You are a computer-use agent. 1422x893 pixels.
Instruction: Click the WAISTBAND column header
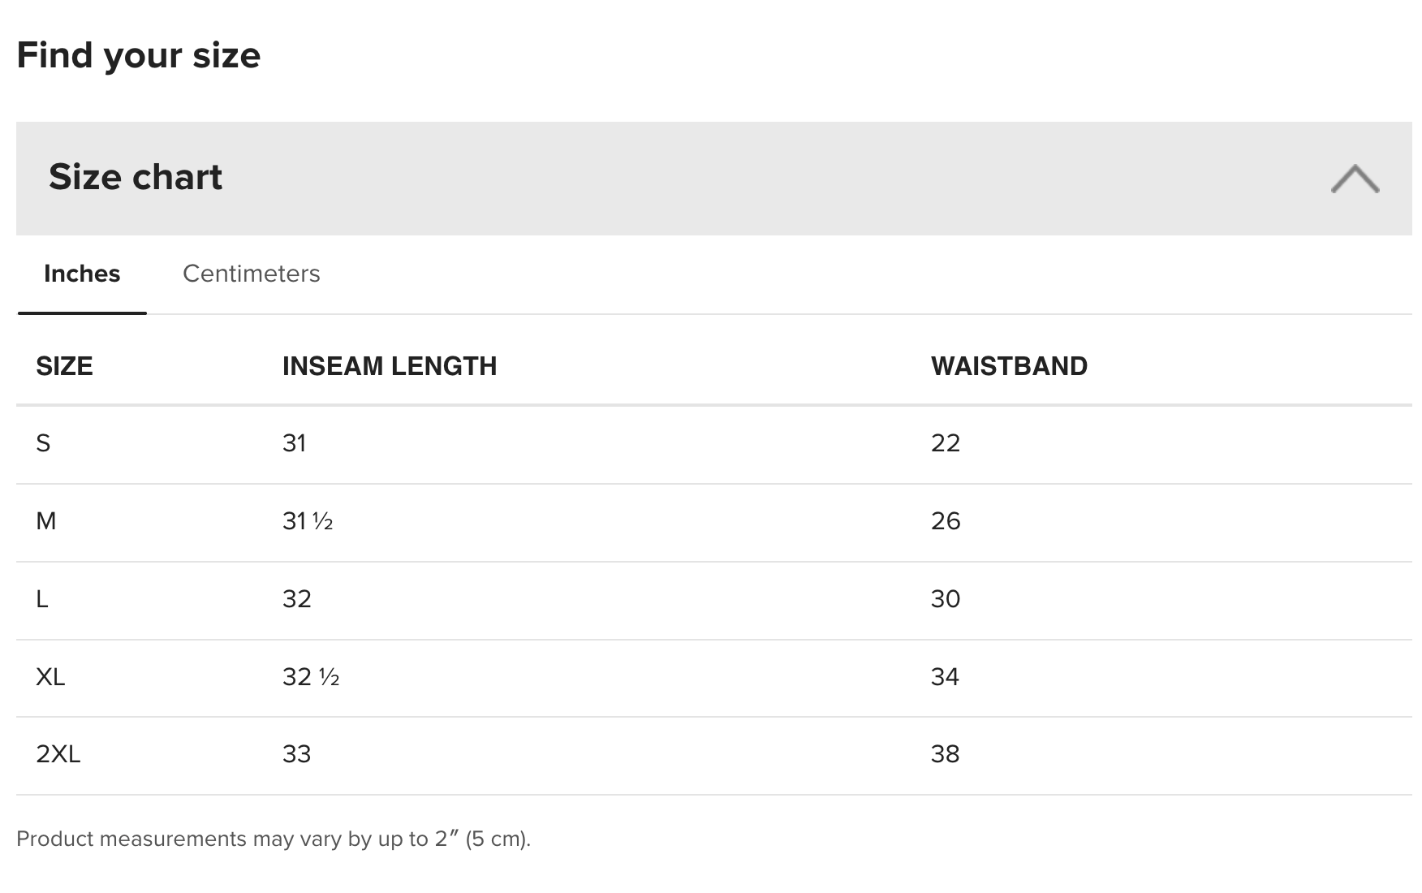(1009, 366)
